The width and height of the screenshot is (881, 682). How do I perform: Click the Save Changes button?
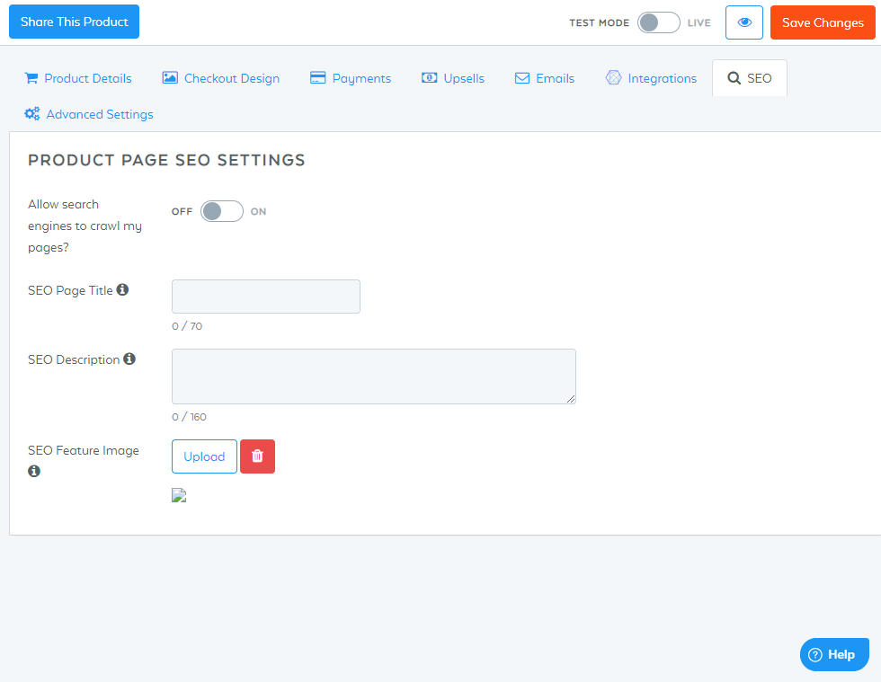click(x=823, y=22)
